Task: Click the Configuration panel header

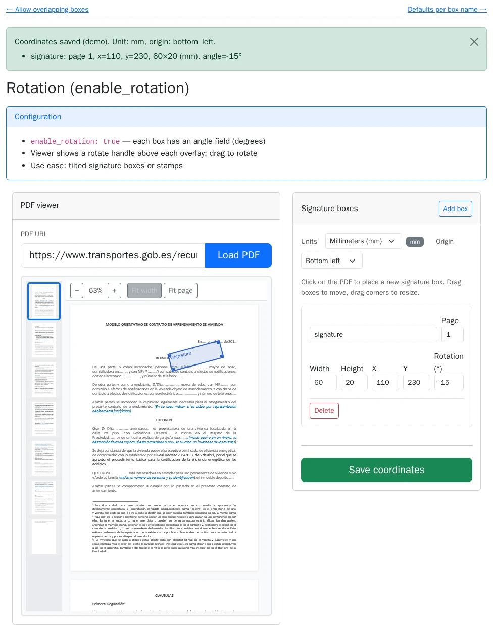Action: (x=247, y=117)
